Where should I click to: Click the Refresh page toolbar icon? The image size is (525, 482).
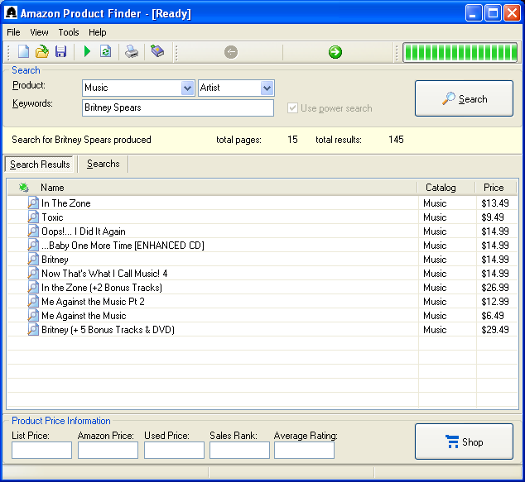pyautogui.click(x=105, y=52)
